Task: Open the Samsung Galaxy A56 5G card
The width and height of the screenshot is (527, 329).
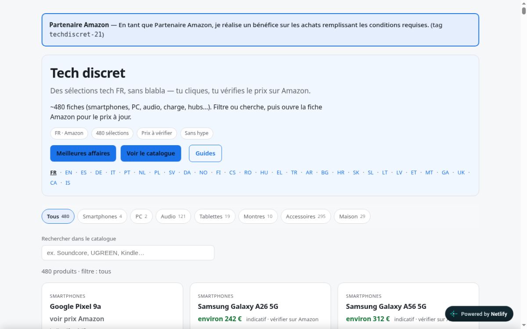Action: (408, 306)
